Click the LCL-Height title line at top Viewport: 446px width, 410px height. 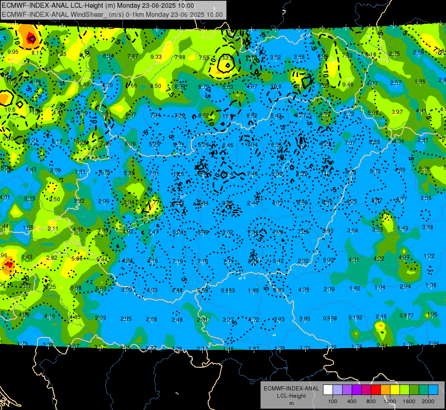[x=98, y=5]
